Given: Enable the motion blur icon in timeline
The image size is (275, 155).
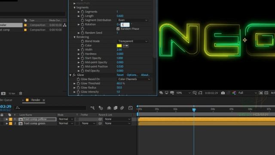Looking at the screenshot, I should 122,108.
